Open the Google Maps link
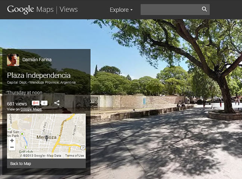The image size is (242, 179). tap(31, 109)
